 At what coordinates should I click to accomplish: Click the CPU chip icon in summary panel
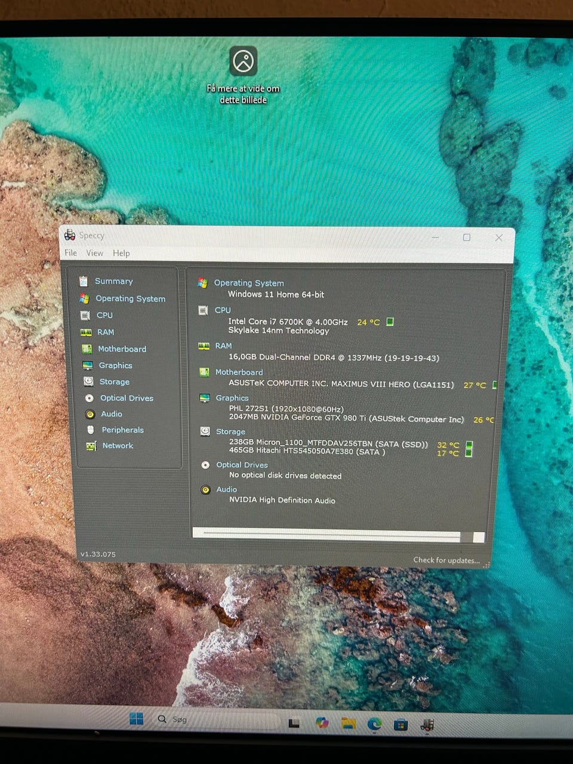(x=203, y=310)
